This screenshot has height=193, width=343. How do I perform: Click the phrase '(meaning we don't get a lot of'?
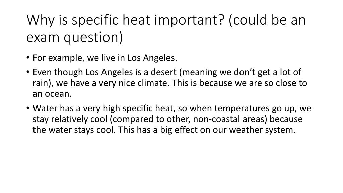pyautogui.click(x=240, y=72)
